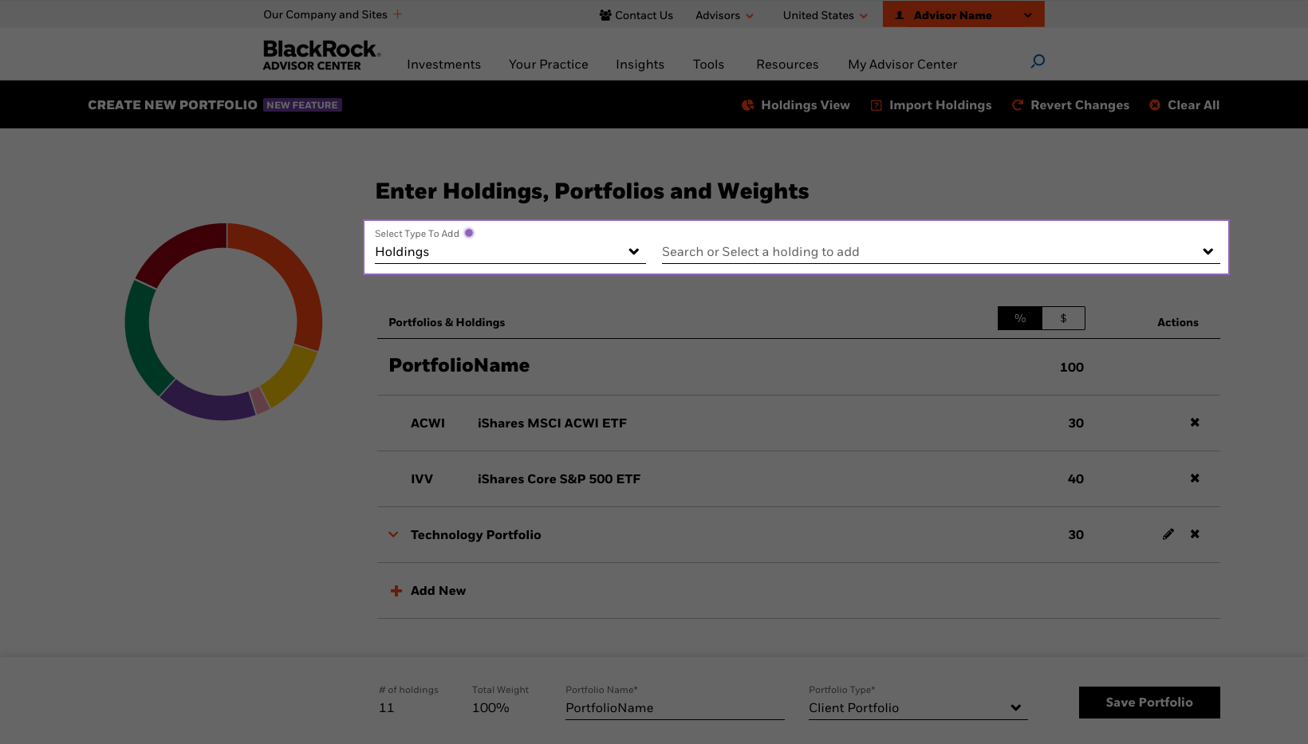Open the Resources menu
The width and height of the screenshot is (1308, 744).
tap(787, 65)
